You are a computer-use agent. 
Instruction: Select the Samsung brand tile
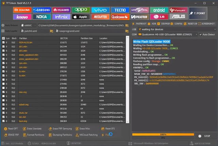pyautogui.click(x=42, y=10)
